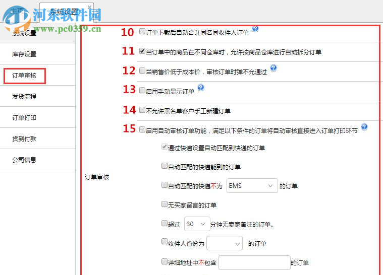Focus the 详细地址中不包含 text field
The image size is (383, 275).
coord(254,262)
